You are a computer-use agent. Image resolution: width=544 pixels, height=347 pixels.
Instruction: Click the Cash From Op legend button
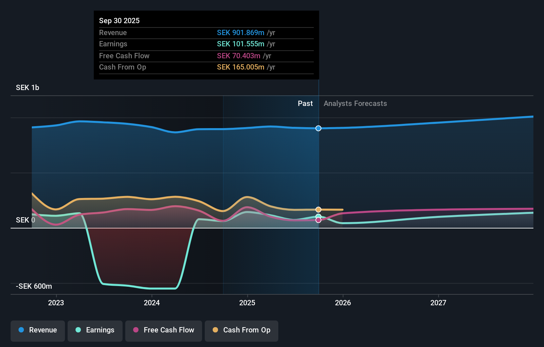point(241,330)
